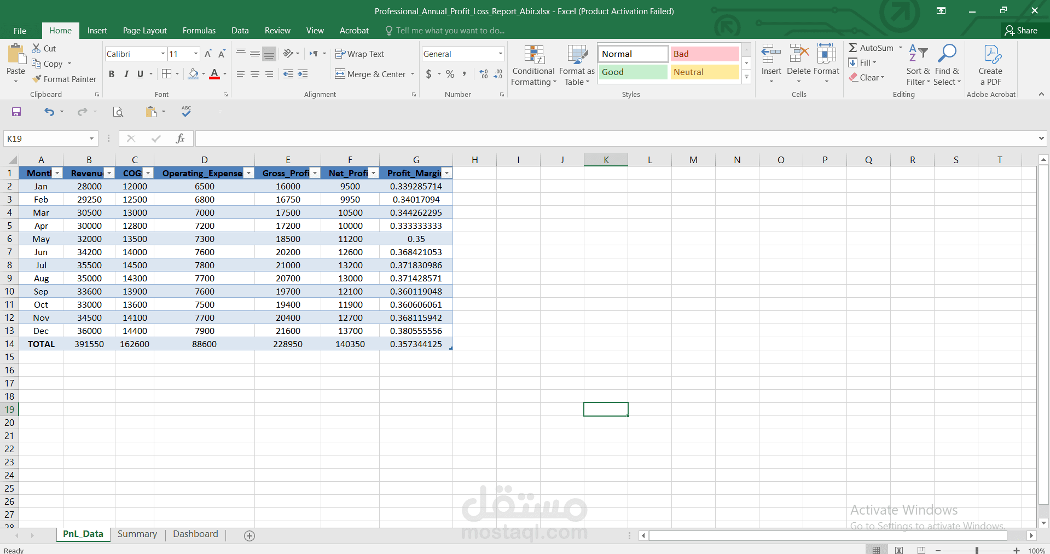1050x554 pixels.
Task: Apply the Percent Style format
Action: pos(450,74)
